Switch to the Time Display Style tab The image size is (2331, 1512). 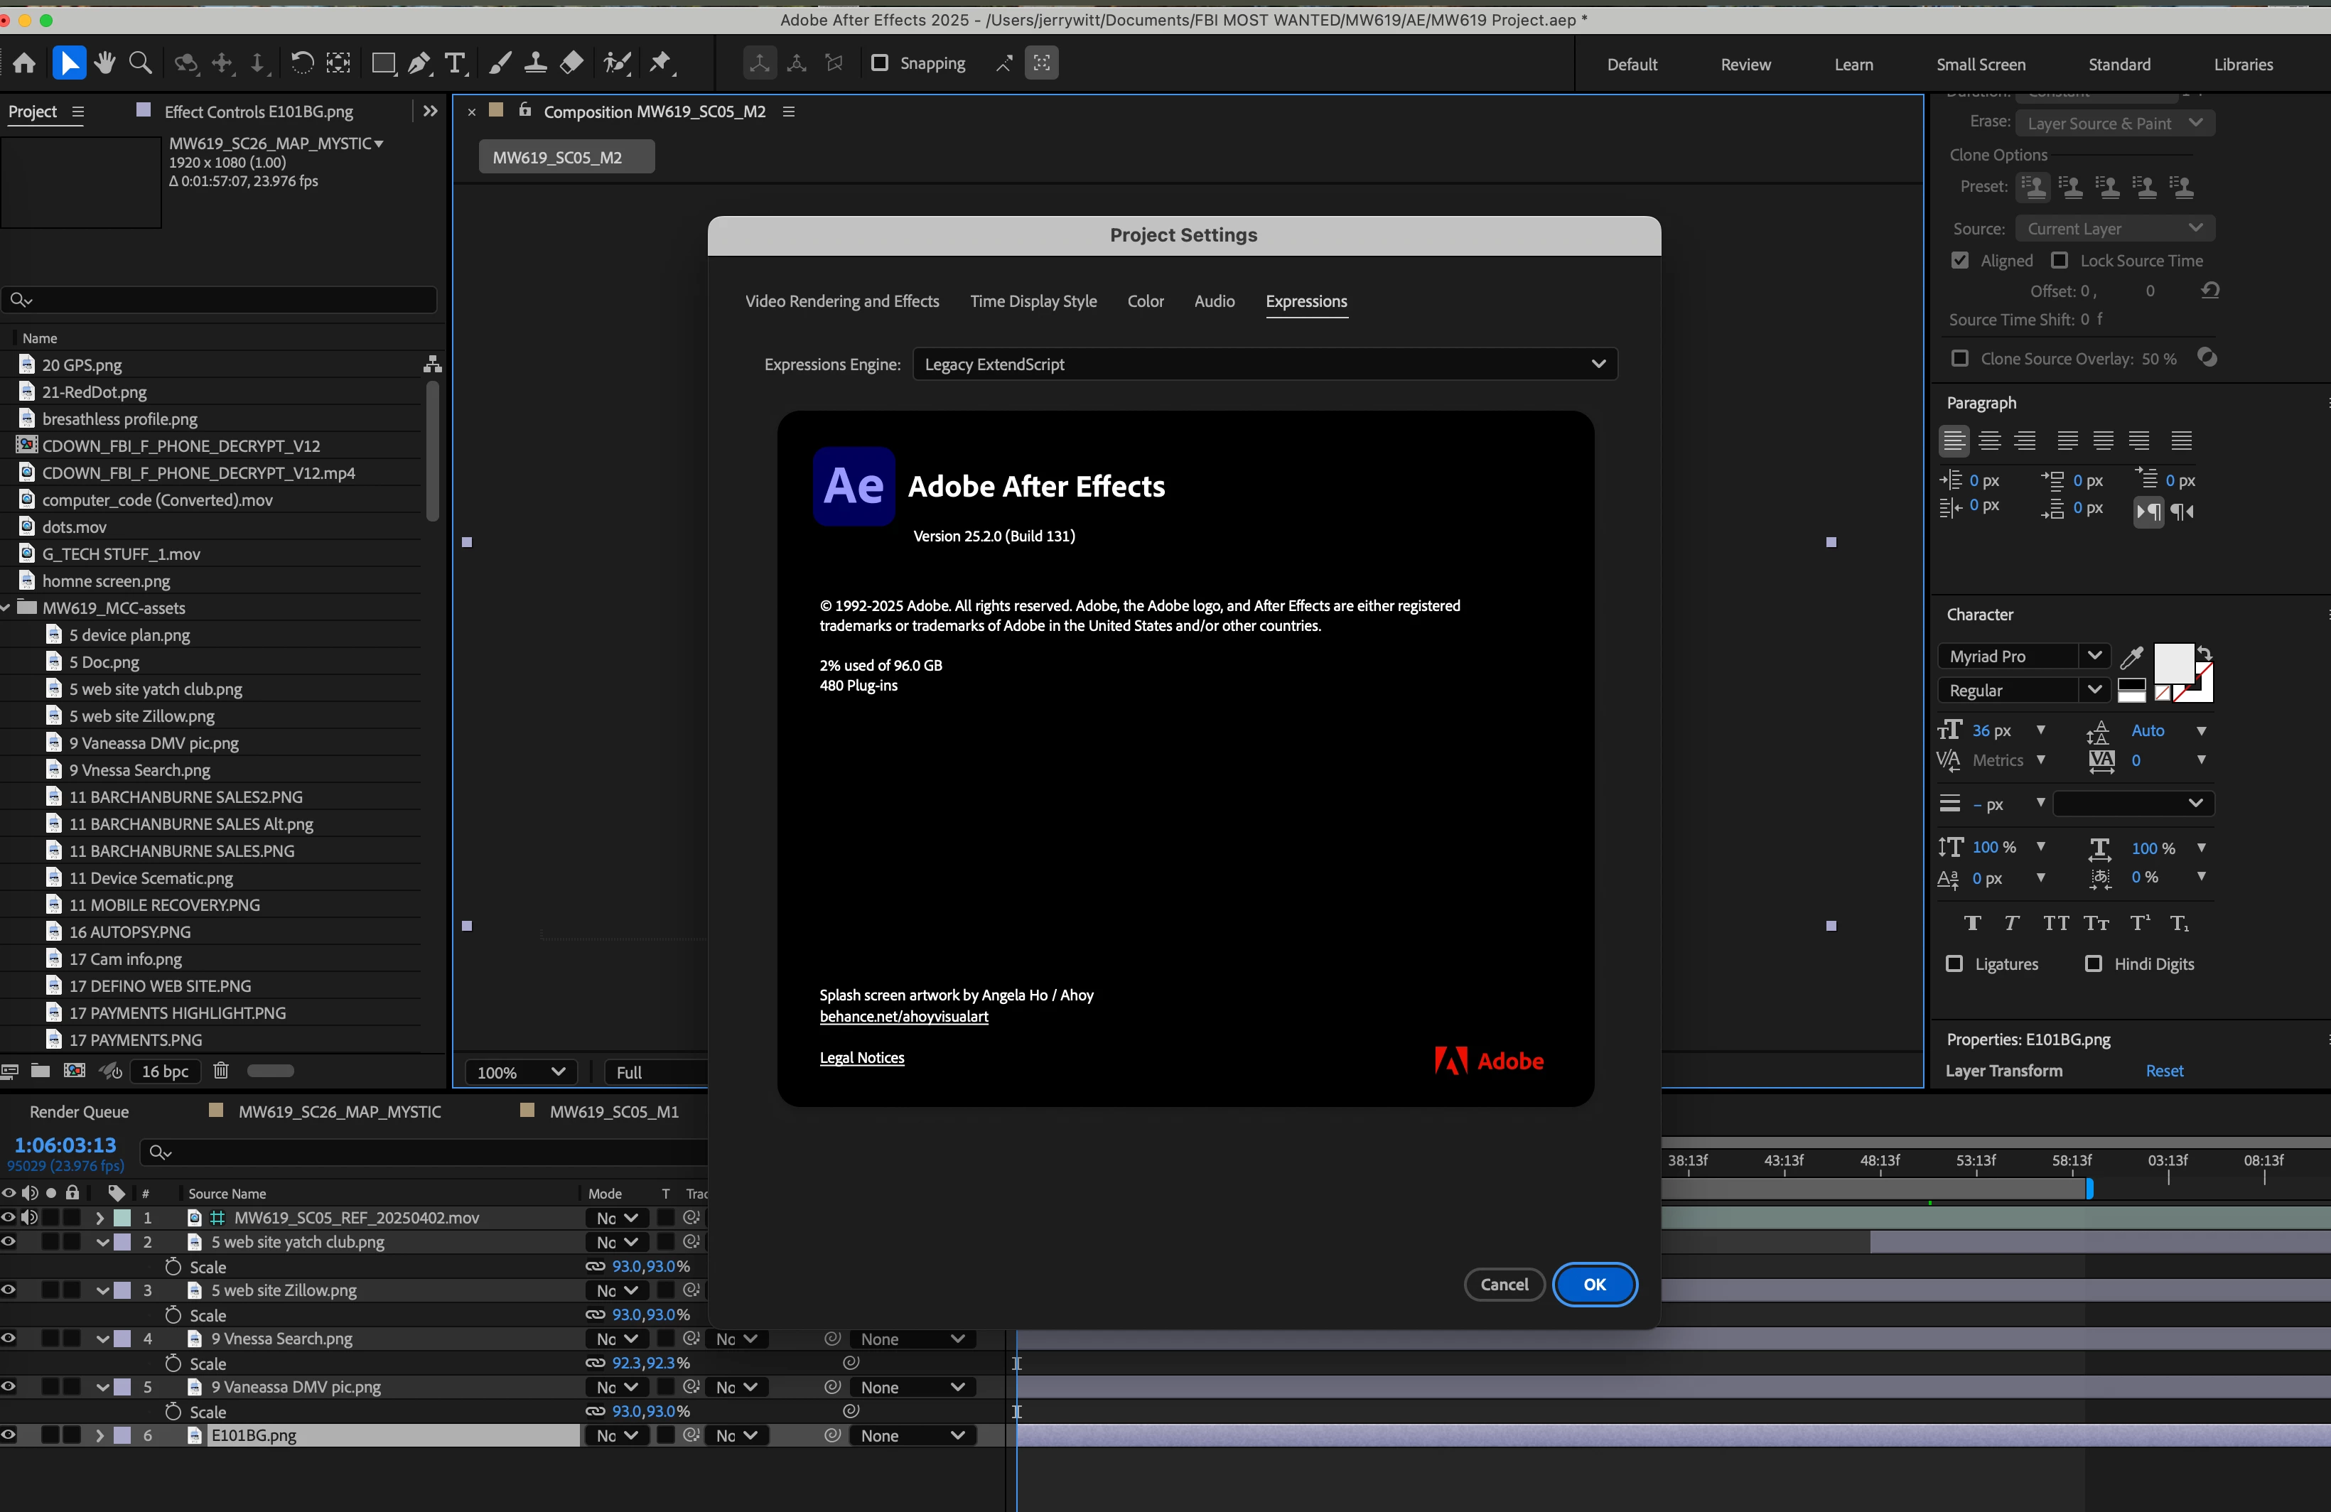1033,301
